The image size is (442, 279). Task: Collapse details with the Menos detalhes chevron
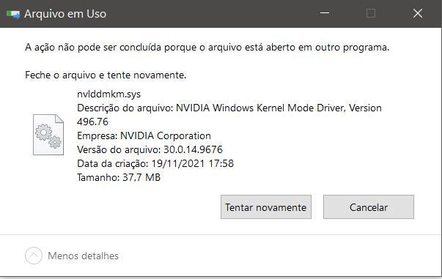pyautogui.click(x=34, y=256)
